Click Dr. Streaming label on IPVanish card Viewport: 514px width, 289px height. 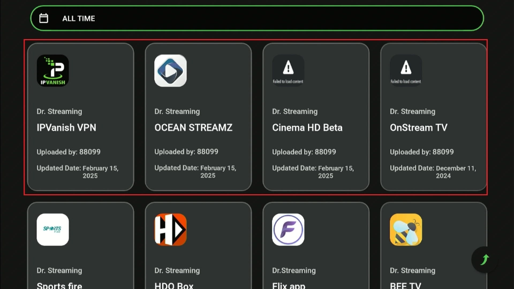pos(59,111)
